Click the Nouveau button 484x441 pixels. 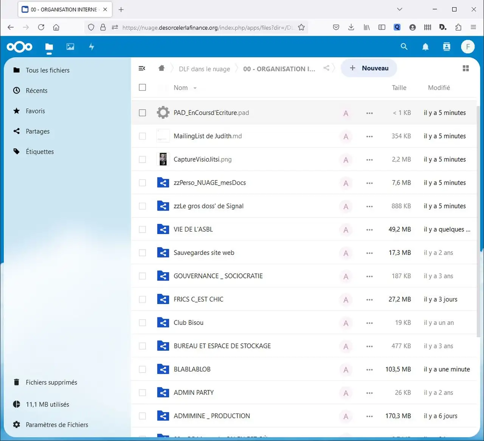369,68
